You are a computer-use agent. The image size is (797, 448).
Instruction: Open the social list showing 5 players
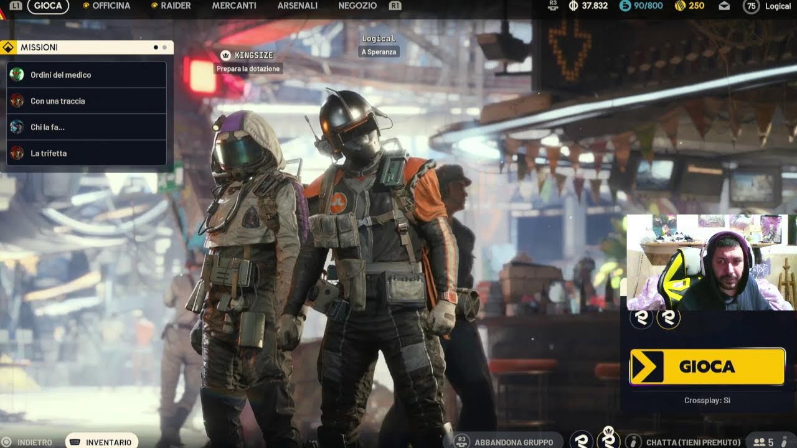[x=770, y=441]
